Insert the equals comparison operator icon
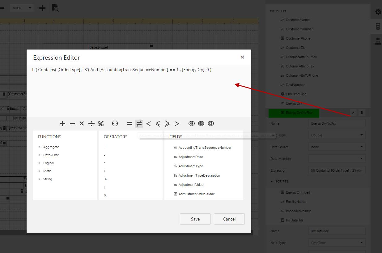 pyautogui.click(x=129, y=124)
